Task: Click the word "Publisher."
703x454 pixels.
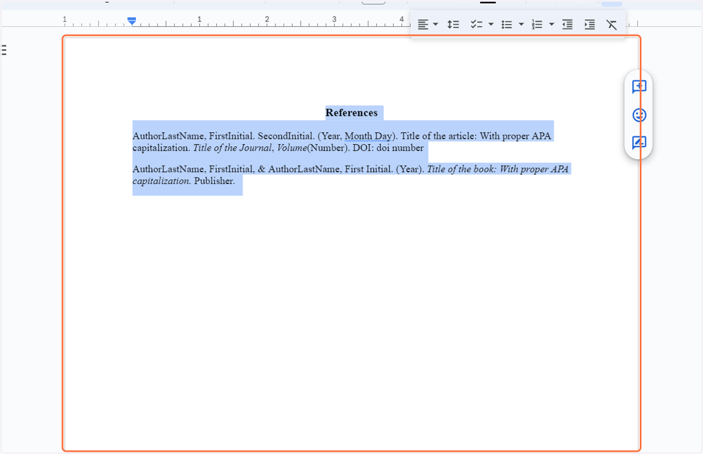Action: point(214,181)
